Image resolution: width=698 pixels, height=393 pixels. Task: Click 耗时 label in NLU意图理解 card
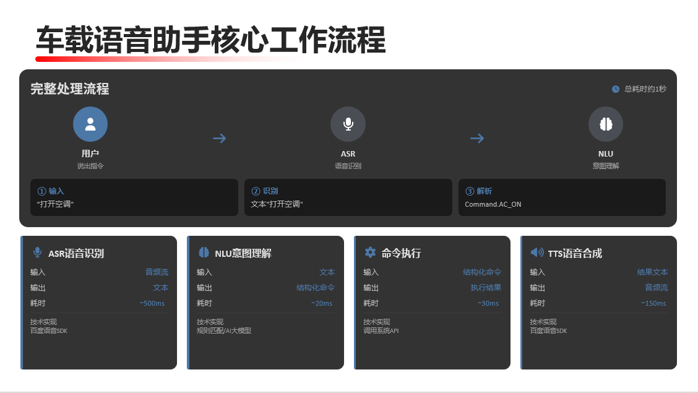pos(204,303)
